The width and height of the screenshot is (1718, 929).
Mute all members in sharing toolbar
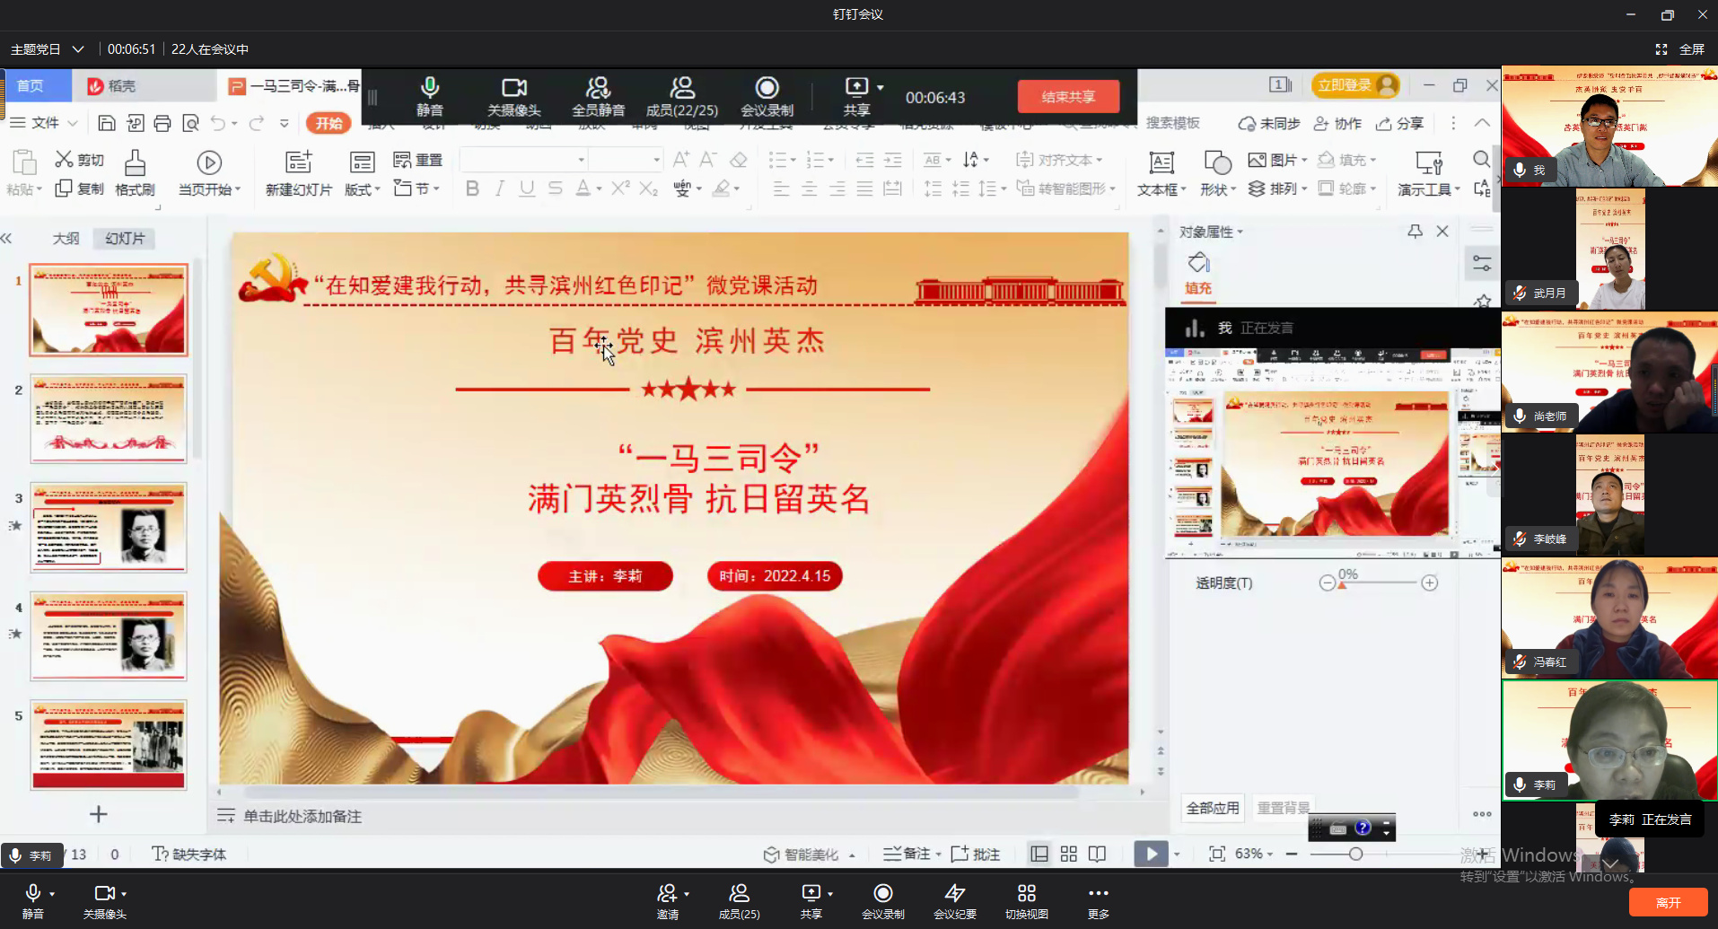click(598, 96)
